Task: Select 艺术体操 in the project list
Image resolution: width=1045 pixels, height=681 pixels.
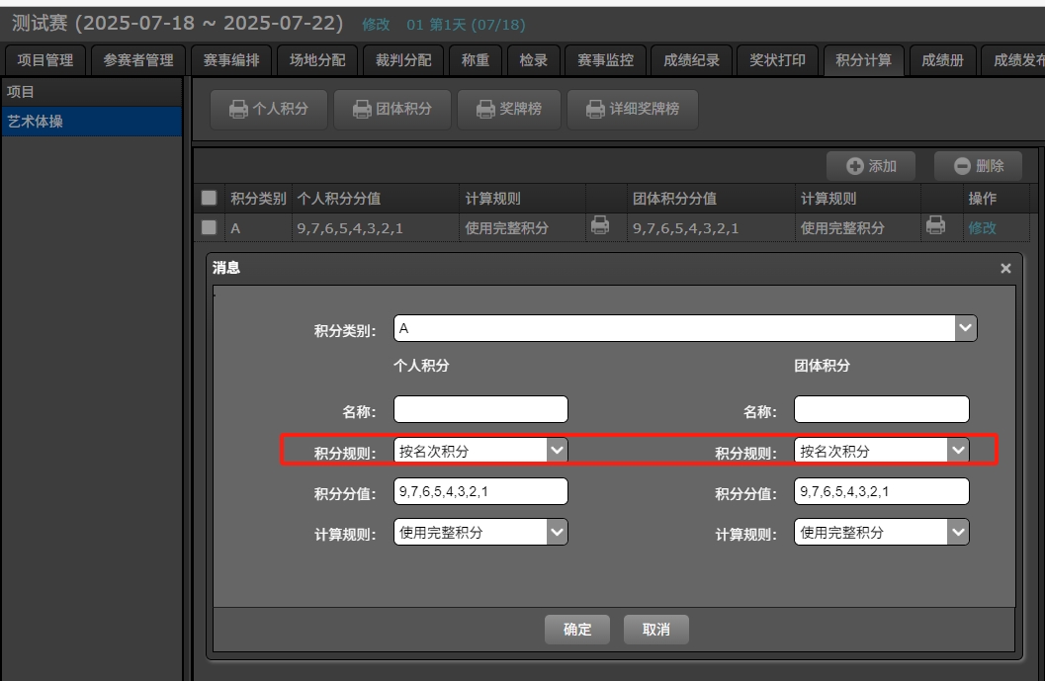Action: pos(91,122)
